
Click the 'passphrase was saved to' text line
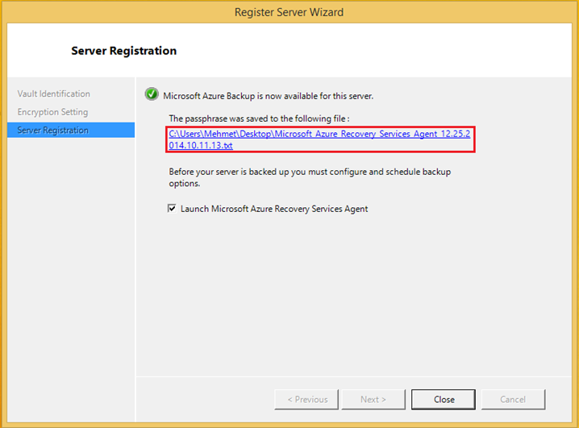(x=259, y=118)
